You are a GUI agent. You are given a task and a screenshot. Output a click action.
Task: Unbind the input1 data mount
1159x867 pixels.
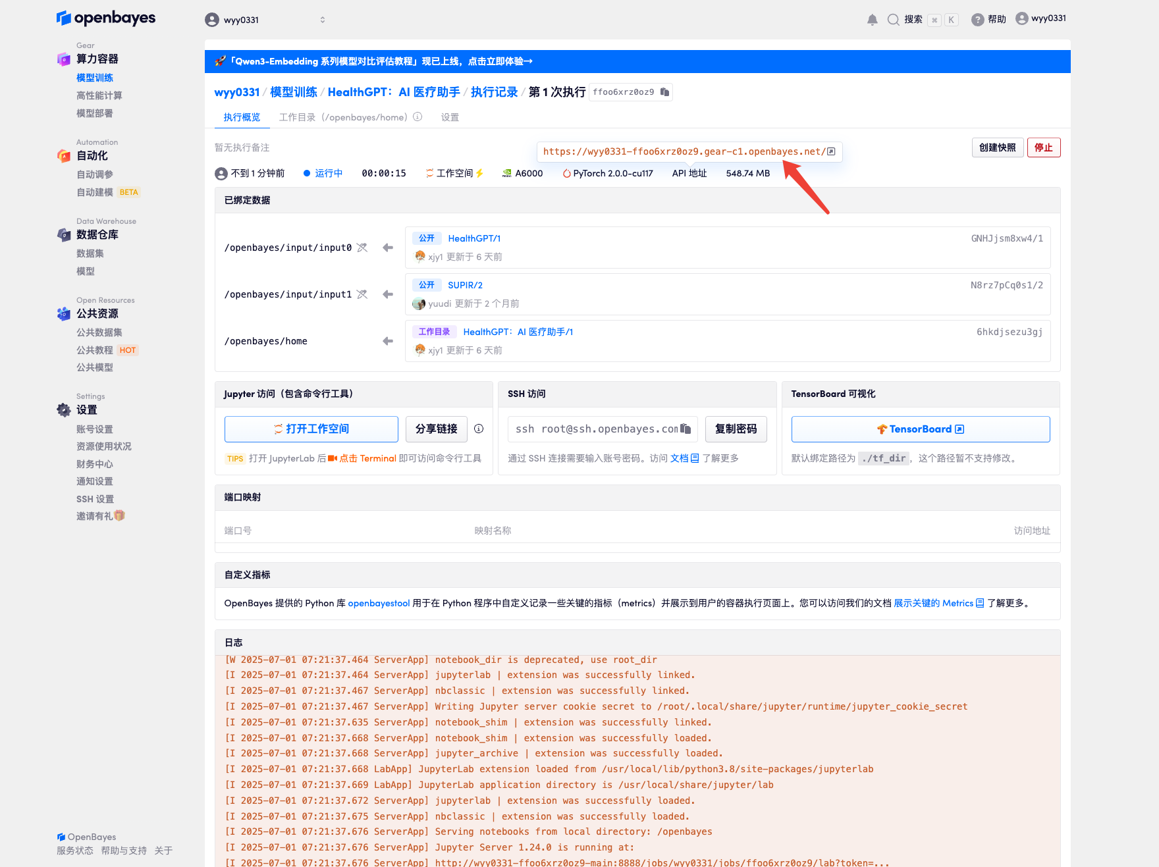(362, 294)
